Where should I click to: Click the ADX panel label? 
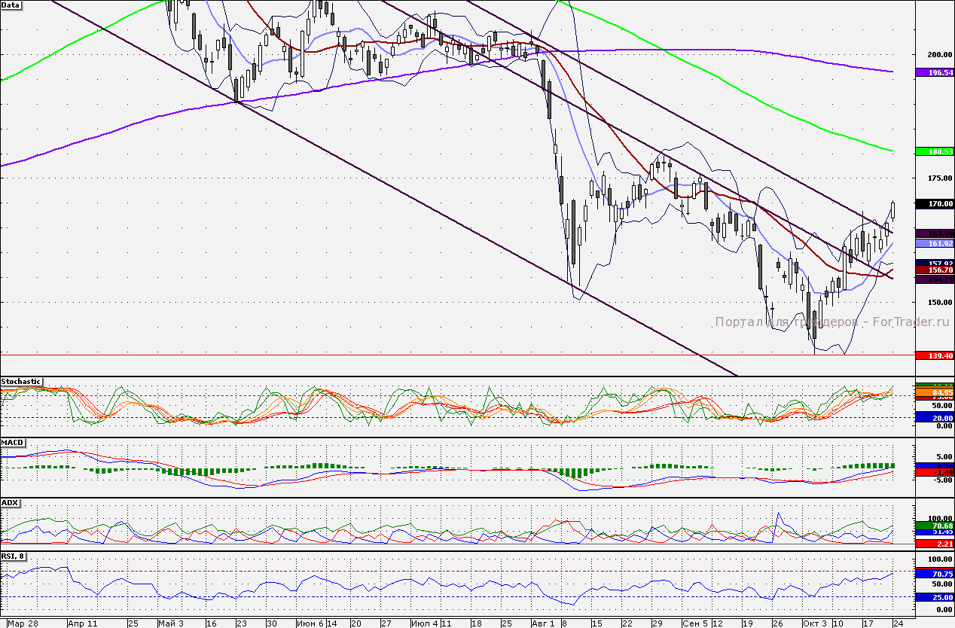(x=11, y=503)
